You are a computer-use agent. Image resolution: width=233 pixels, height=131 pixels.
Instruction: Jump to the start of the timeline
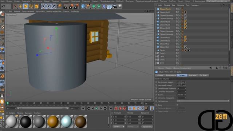[83, 108]
